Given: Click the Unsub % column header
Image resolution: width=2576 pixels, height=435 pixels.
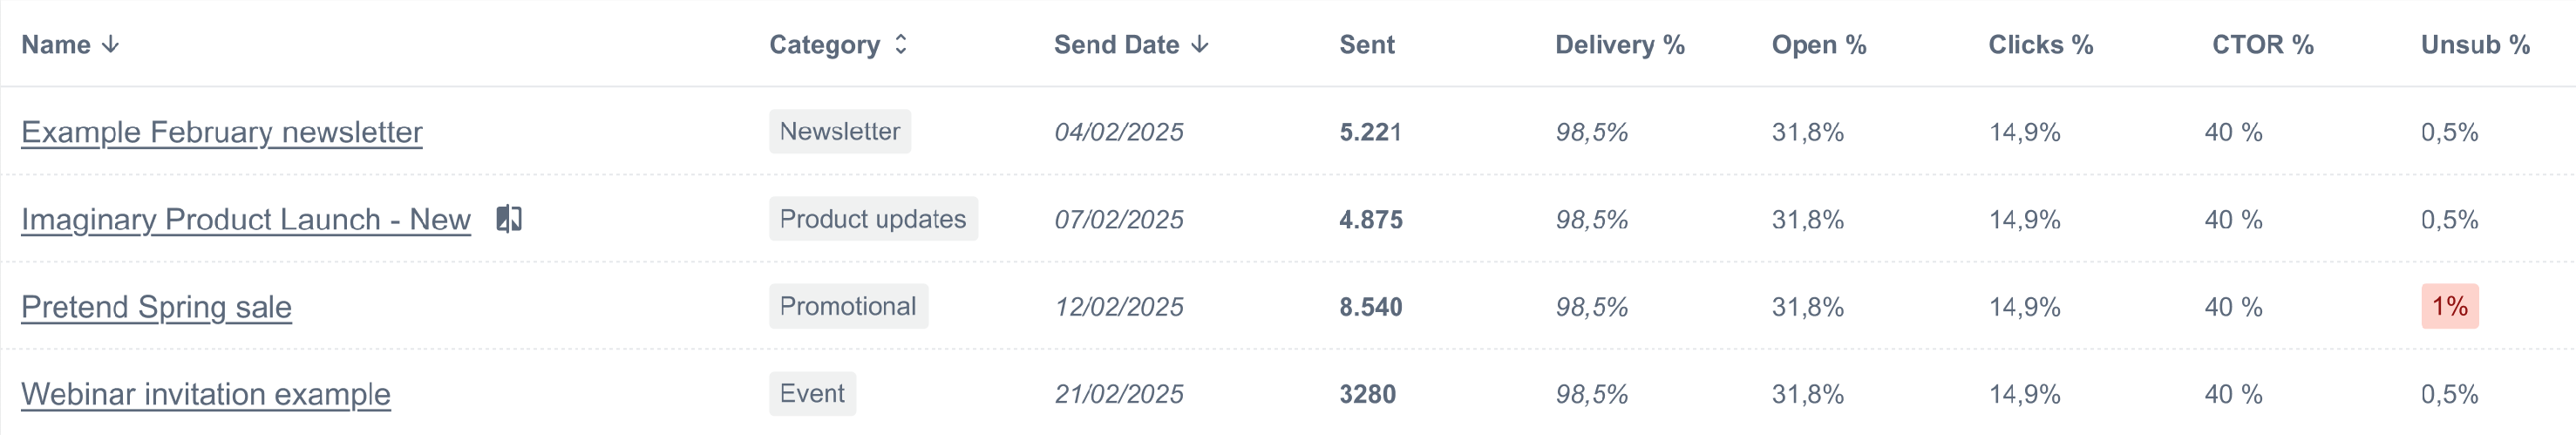Looking at the screenshot, I should [2475, 45].
